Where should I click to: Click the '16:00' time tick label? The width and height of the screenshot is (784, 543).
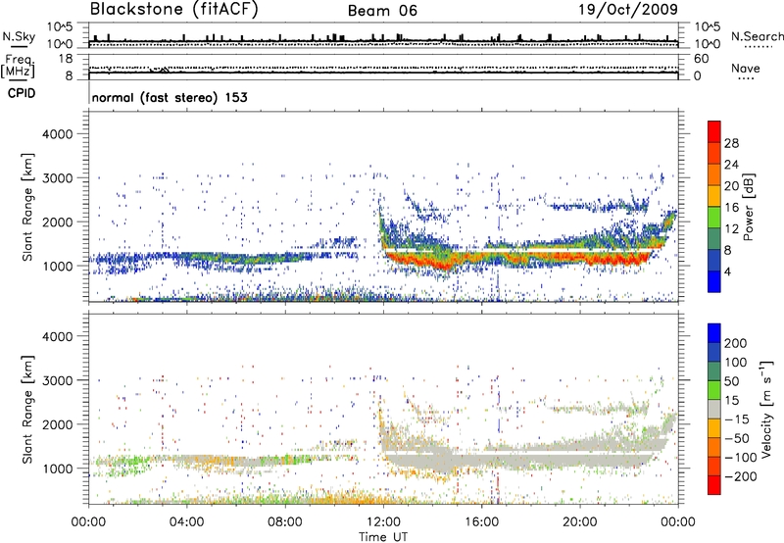tap(481, 522)
